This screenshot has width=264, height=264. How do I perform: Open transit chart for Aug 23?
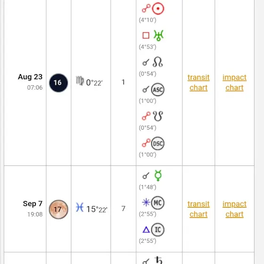click(198, 82)
